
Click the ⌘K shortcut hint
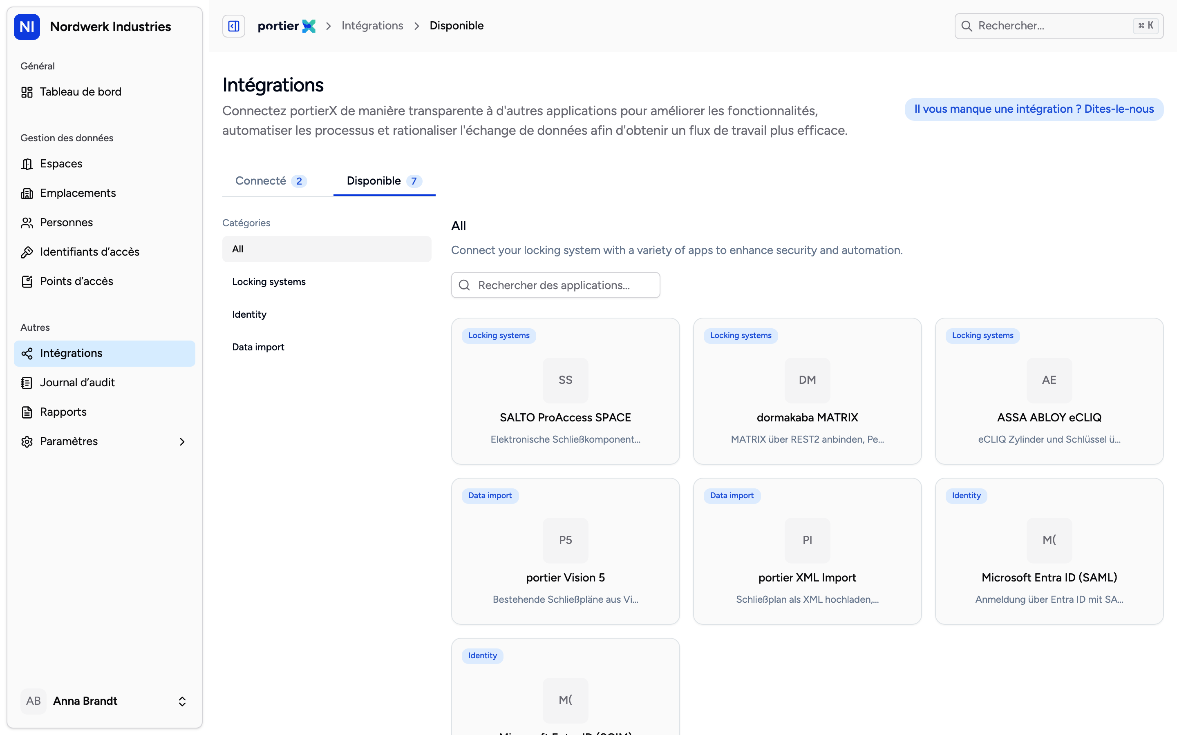pos(1146,26)
